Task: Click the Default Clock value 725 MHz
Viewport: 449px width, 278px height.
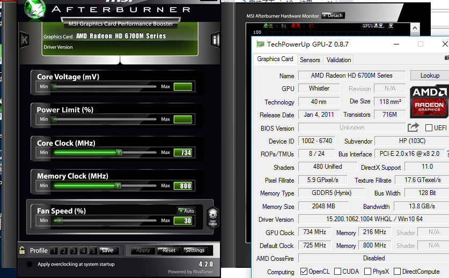Action: [x=314, y=245]
